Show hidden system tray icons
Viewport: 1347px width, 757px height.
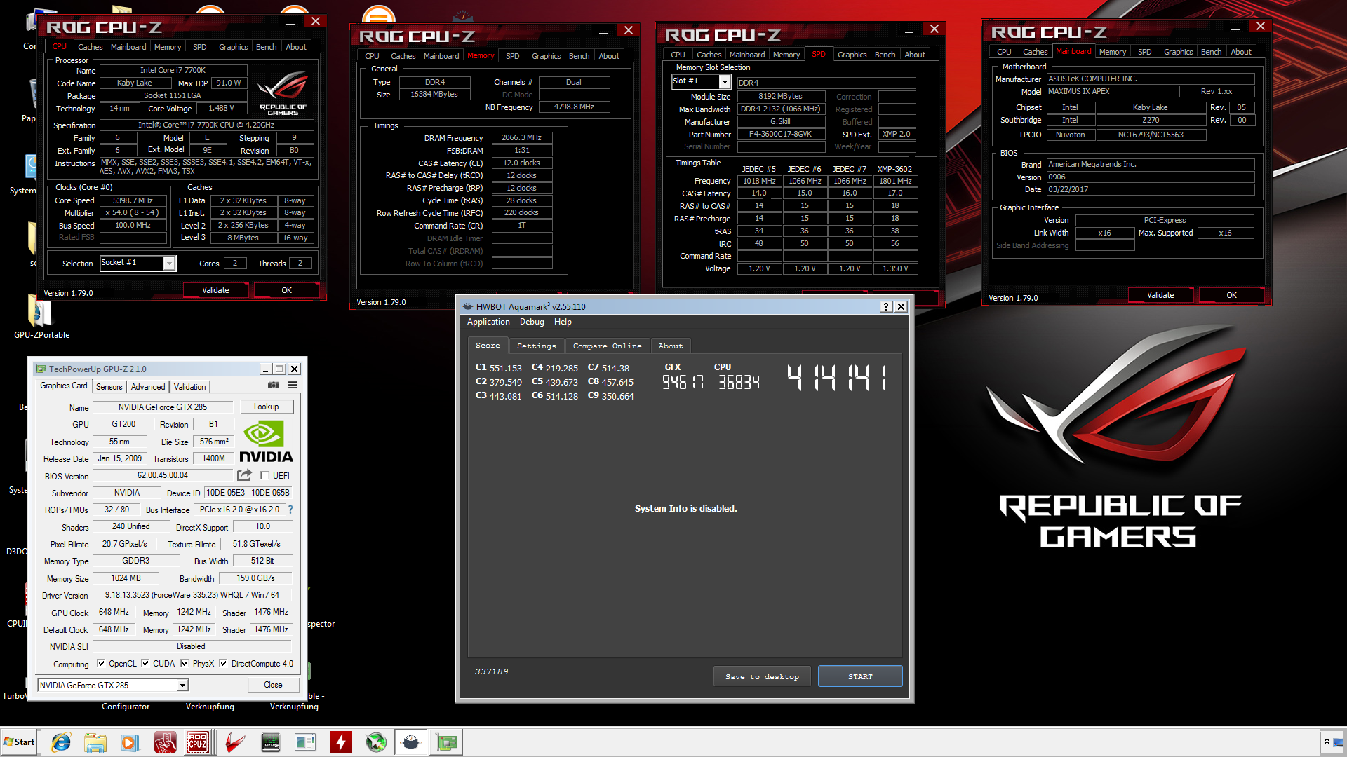(1327, 742)
